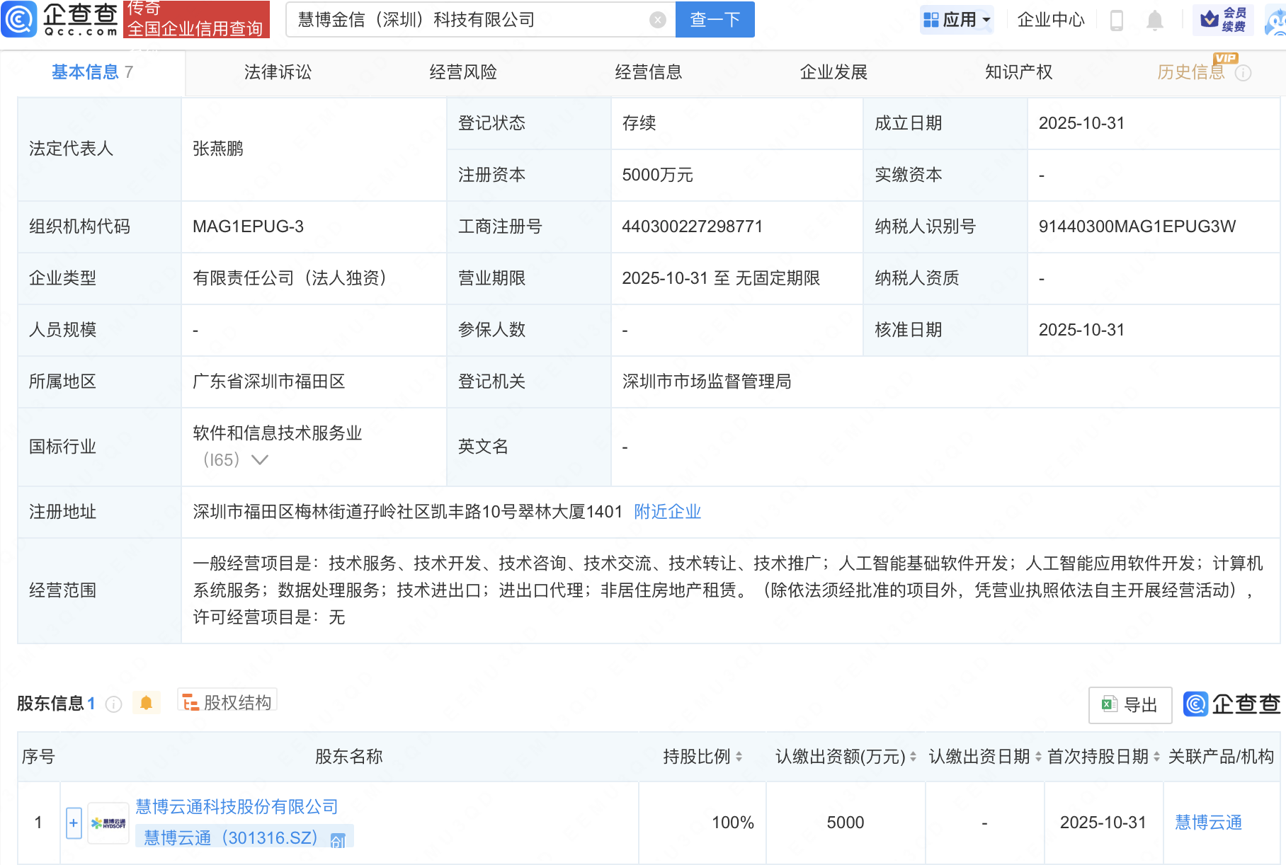Image resolution: width=1286 pixels, height=865 pixels.
Task: Open the 附近企业 link
Action: pyautogui.click(x=666, y=511)
